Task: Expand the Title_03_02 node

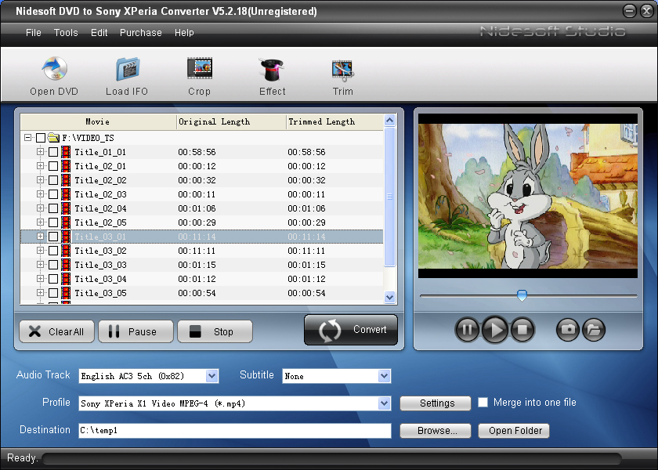Action: click(40, 250)
